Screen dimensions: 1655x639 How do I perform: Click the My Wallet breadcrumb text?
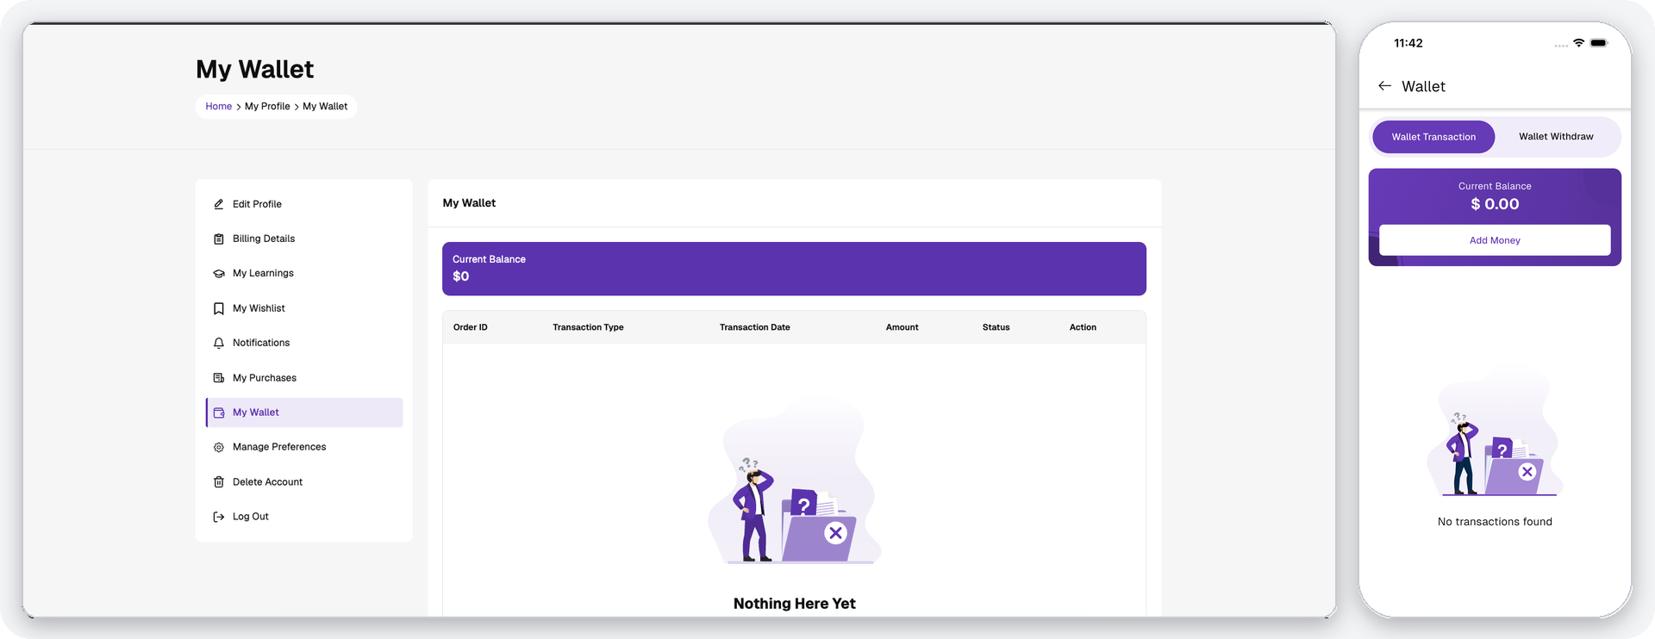325,107
